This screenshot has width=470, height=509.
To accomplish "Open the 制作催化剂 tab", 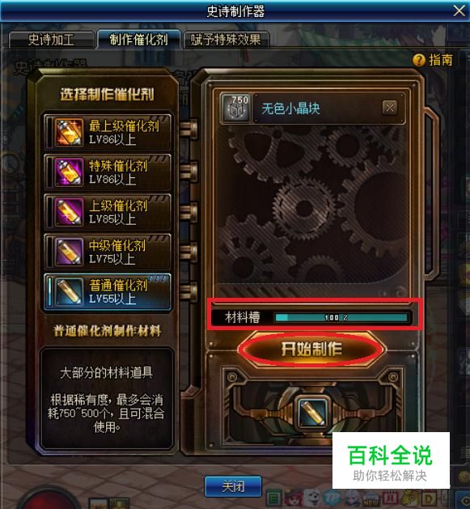I will click(x=138, y=40).
